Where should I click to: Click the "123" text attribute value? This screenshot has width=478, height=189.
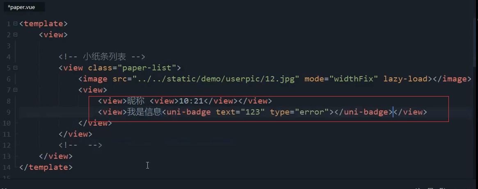point(252,112)
